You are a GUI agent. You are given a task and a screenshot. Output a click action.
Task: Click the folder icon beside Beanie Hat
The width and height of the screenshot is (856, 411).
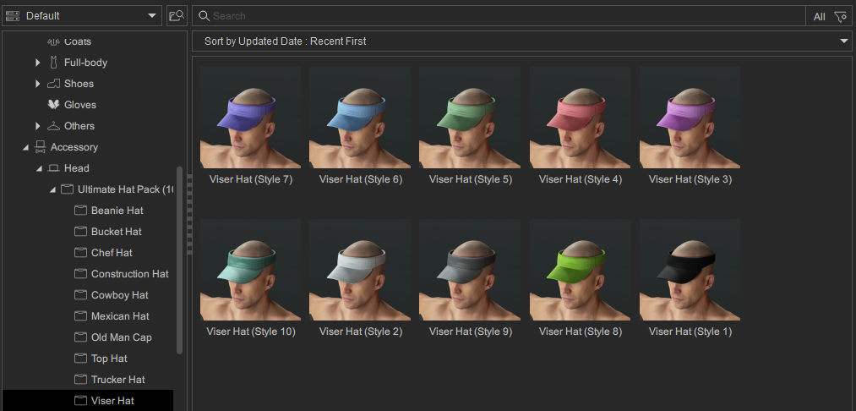[81, 211]
